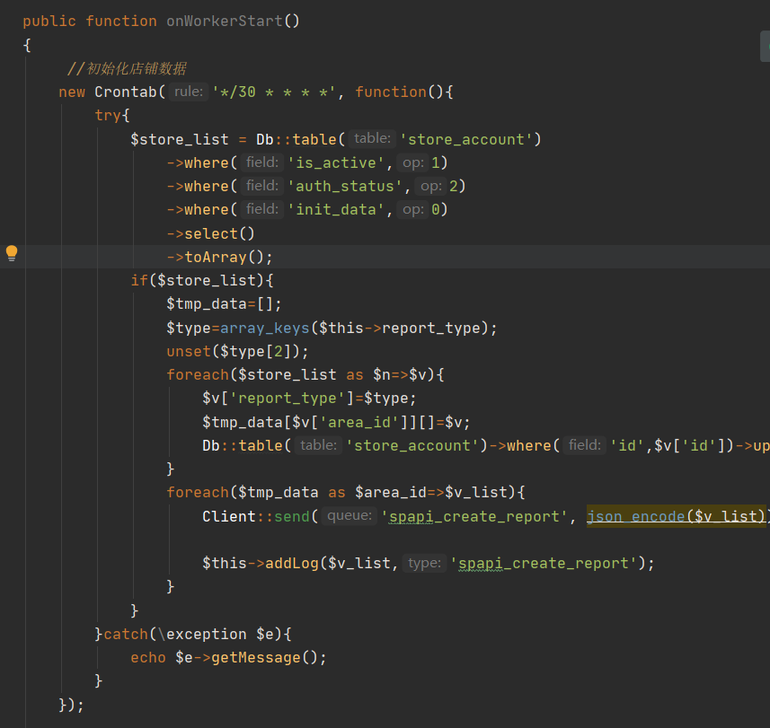
Task: Click the highlighted json_encode($v_list) call
Action: tap(676, 516)
